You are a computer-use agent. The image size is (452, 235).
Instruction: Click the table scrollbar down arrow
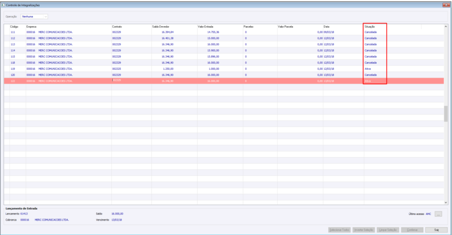[446, 202]
